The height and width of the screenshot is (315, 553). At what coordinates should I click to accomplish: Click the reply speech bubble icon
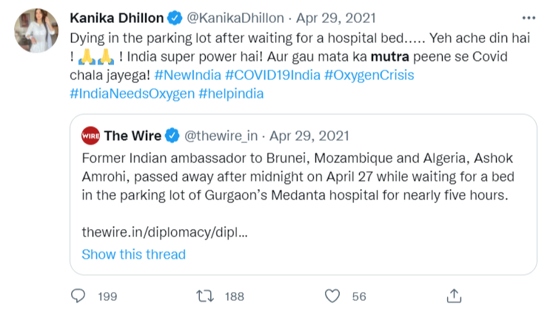(x=80, y=296)
